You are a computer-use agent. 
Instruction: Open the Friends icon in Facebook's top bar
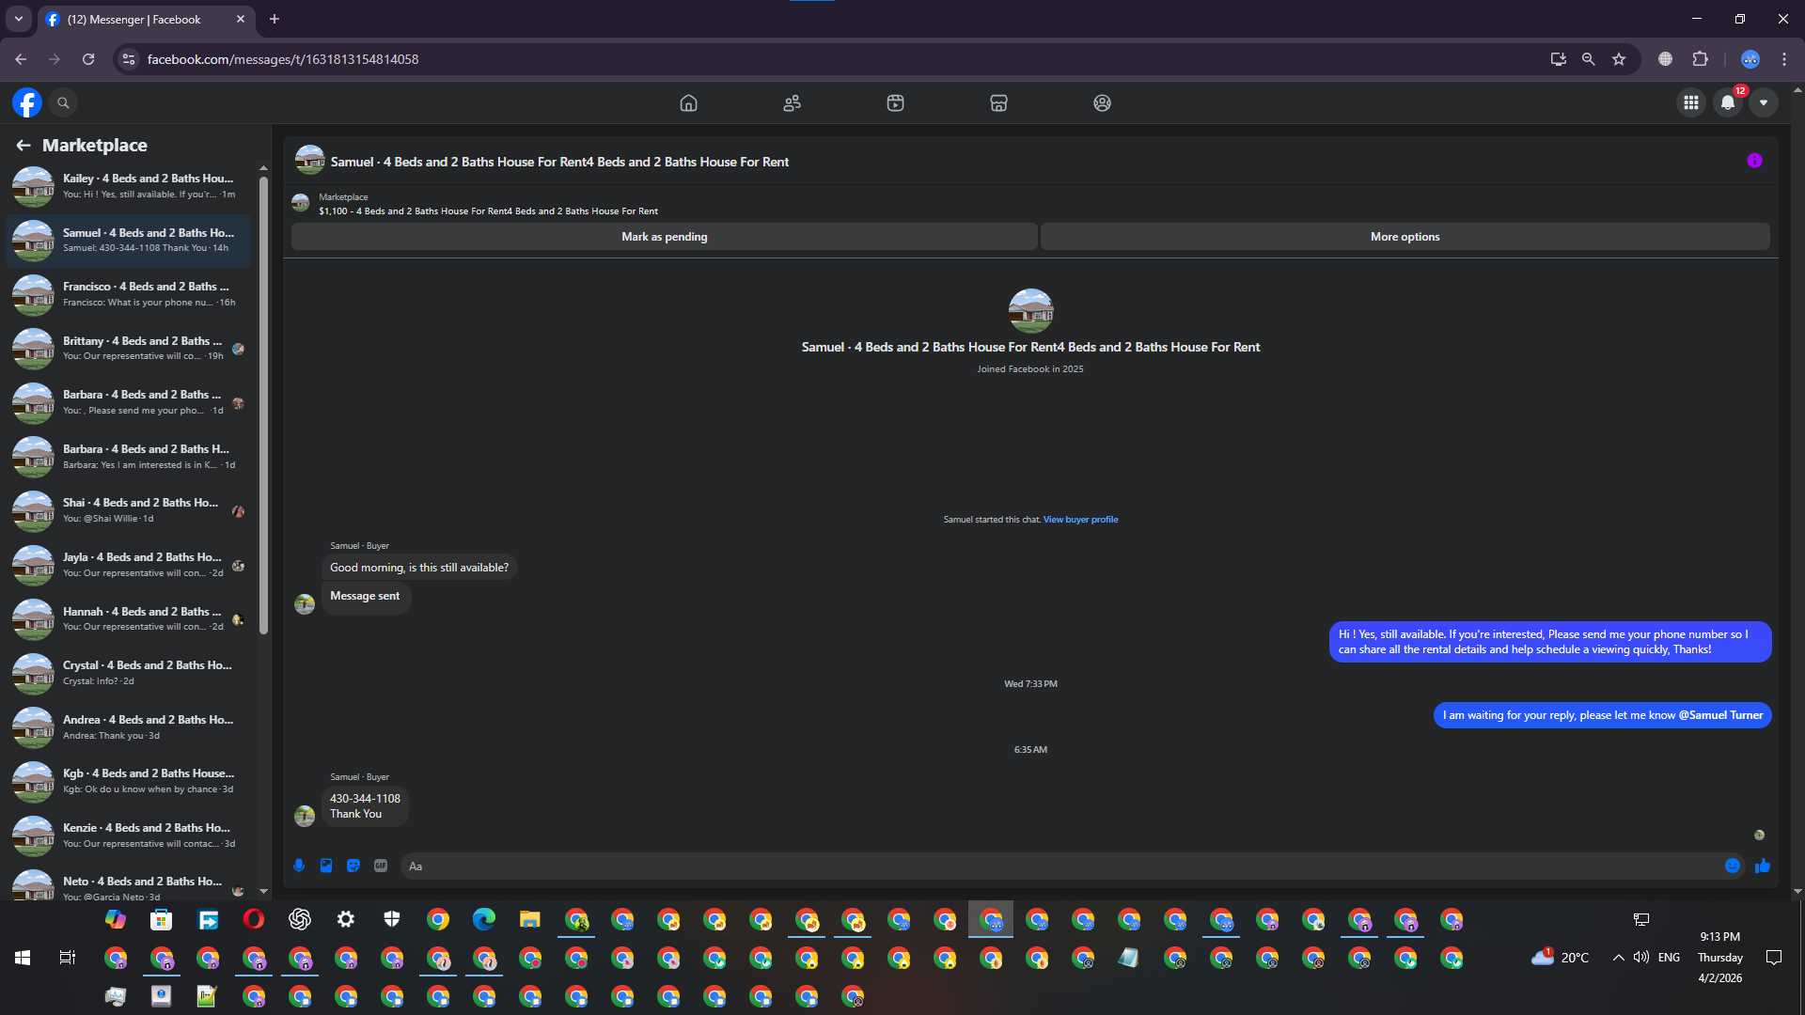coord(792,103)
